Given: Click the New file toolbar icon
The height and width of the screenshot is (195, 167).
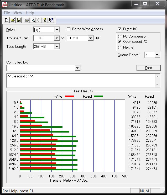Looking at the screenshot, I should coord(7,20).
